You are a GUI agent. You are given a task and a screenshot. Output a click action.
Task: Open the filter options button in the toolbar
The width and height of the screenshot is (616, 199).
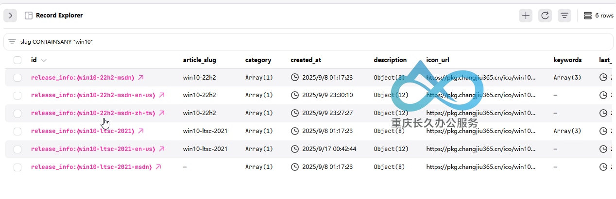[564, 16]
